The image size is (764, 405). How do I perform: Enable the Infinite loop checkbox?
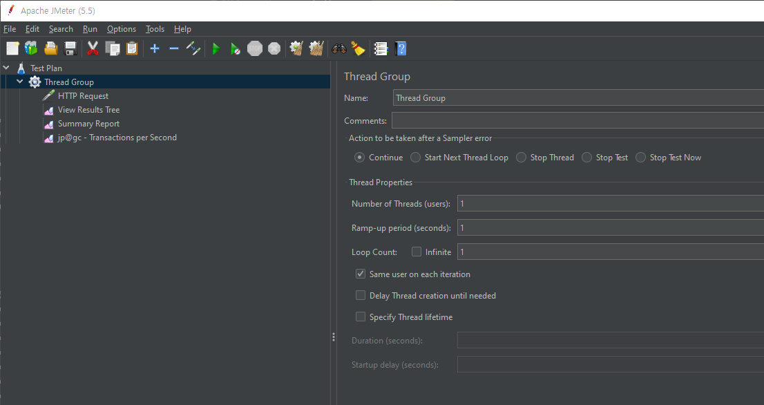point(416,252)
